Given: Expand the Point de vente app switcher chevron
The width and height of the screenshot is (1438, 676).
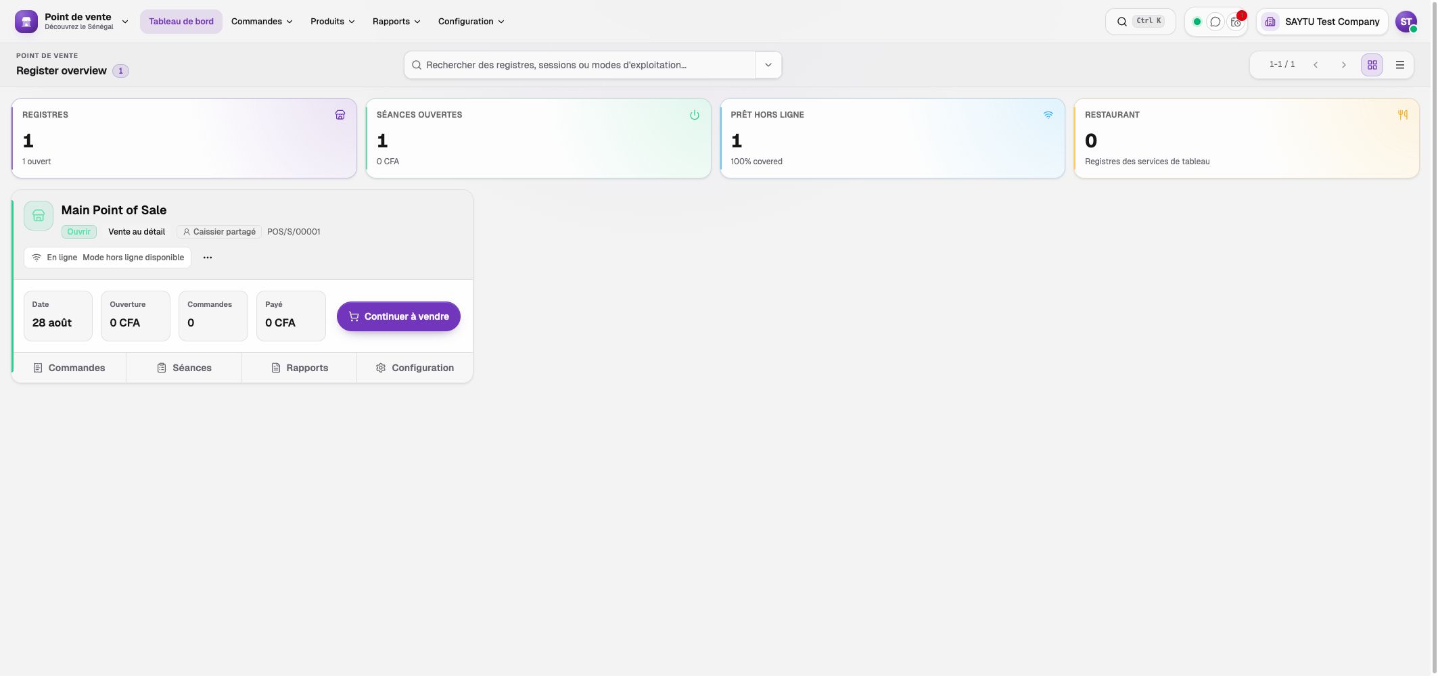Looking at the screenshot, I should click(x=125, y=22).
